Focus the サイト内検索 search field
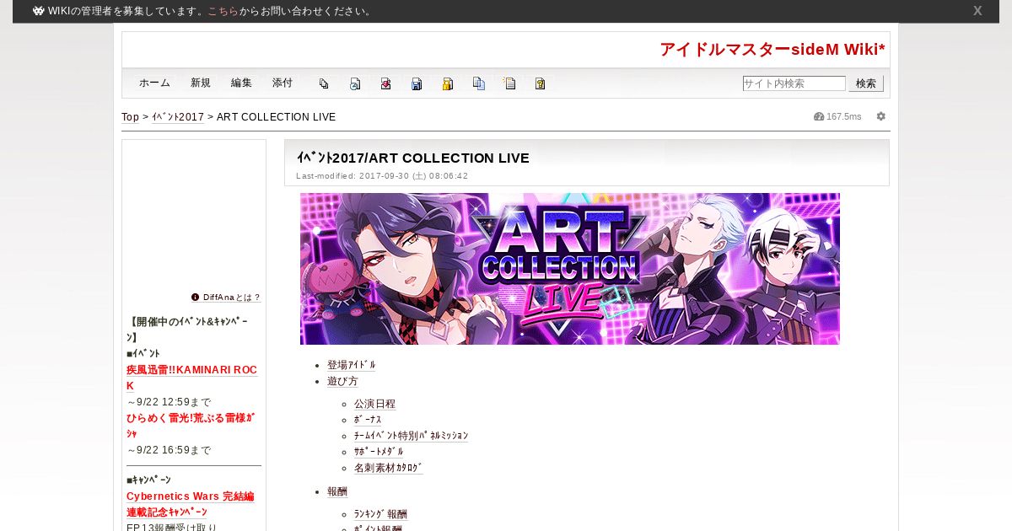The height and width of the screenshot is (531, 1012). pyautogui.click(x=794, y=83)
